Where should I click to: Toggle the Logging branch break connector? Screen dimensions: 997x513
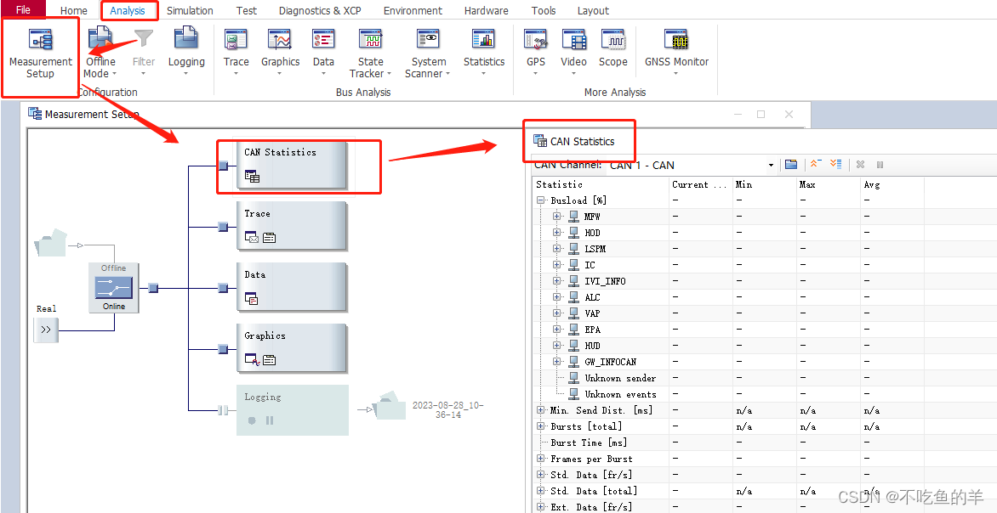click(x=223, y=411)
